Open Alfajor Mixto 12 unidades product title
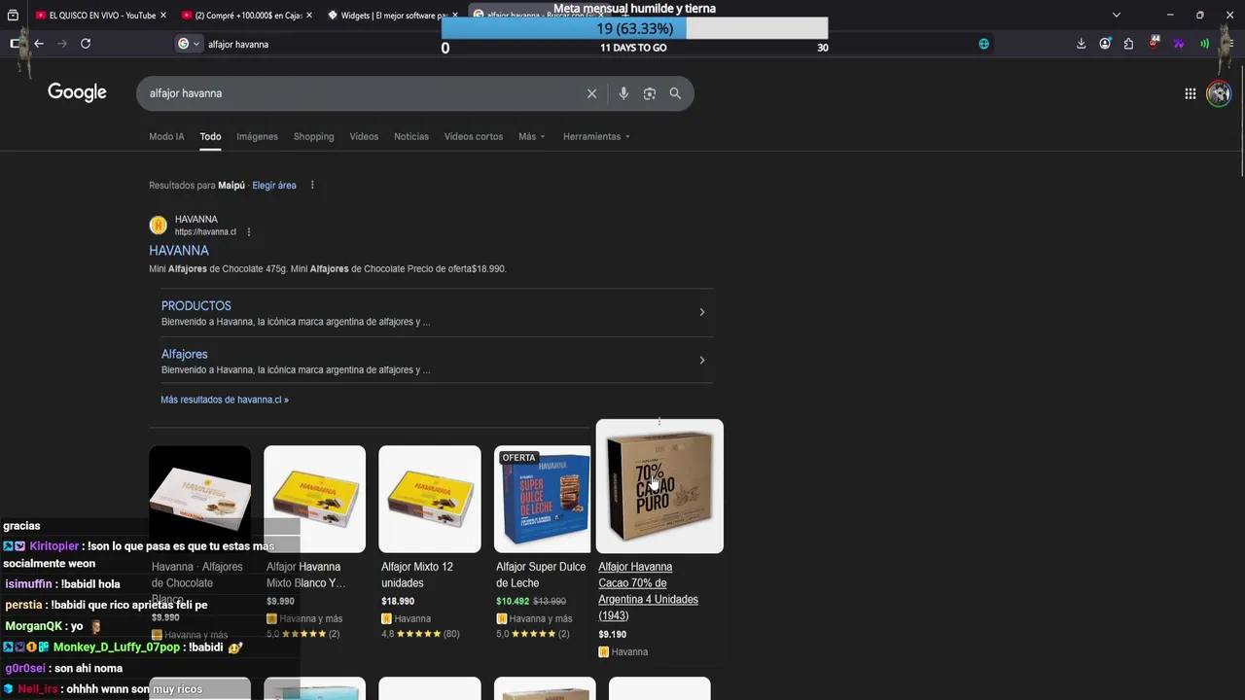The width and height of the screenshot is (1245, 700). (x=417, y=575)
